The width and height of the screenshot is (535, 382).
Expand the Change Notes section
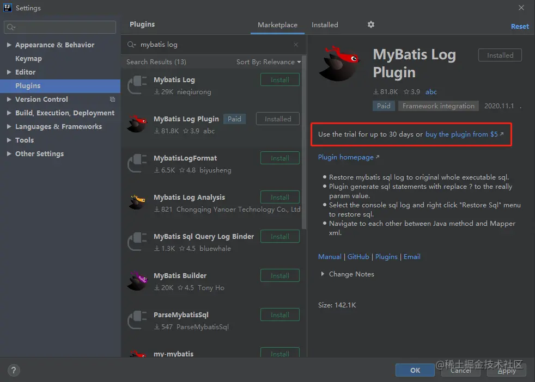[x=323, y=274]
